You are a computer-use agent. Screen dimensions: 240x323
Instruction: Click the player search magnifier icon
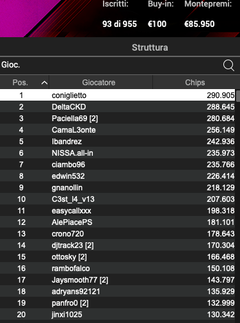click(x=228, y=65)
